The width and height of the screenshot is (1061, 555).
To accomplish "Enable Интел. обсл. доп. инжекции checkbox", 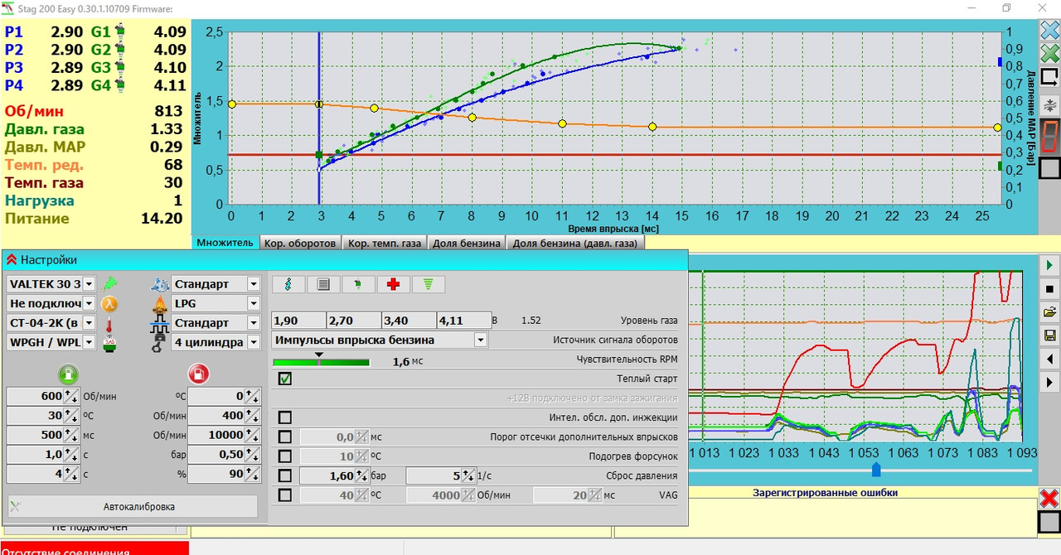I will coord(285,417).
